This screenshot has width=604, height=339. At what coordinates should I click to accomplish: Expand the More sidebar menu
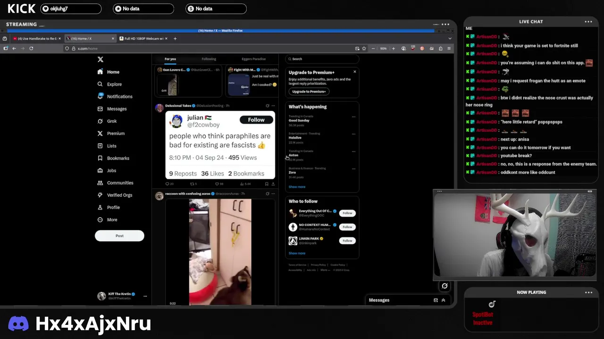pyautogui.click(x=107, y=219)
